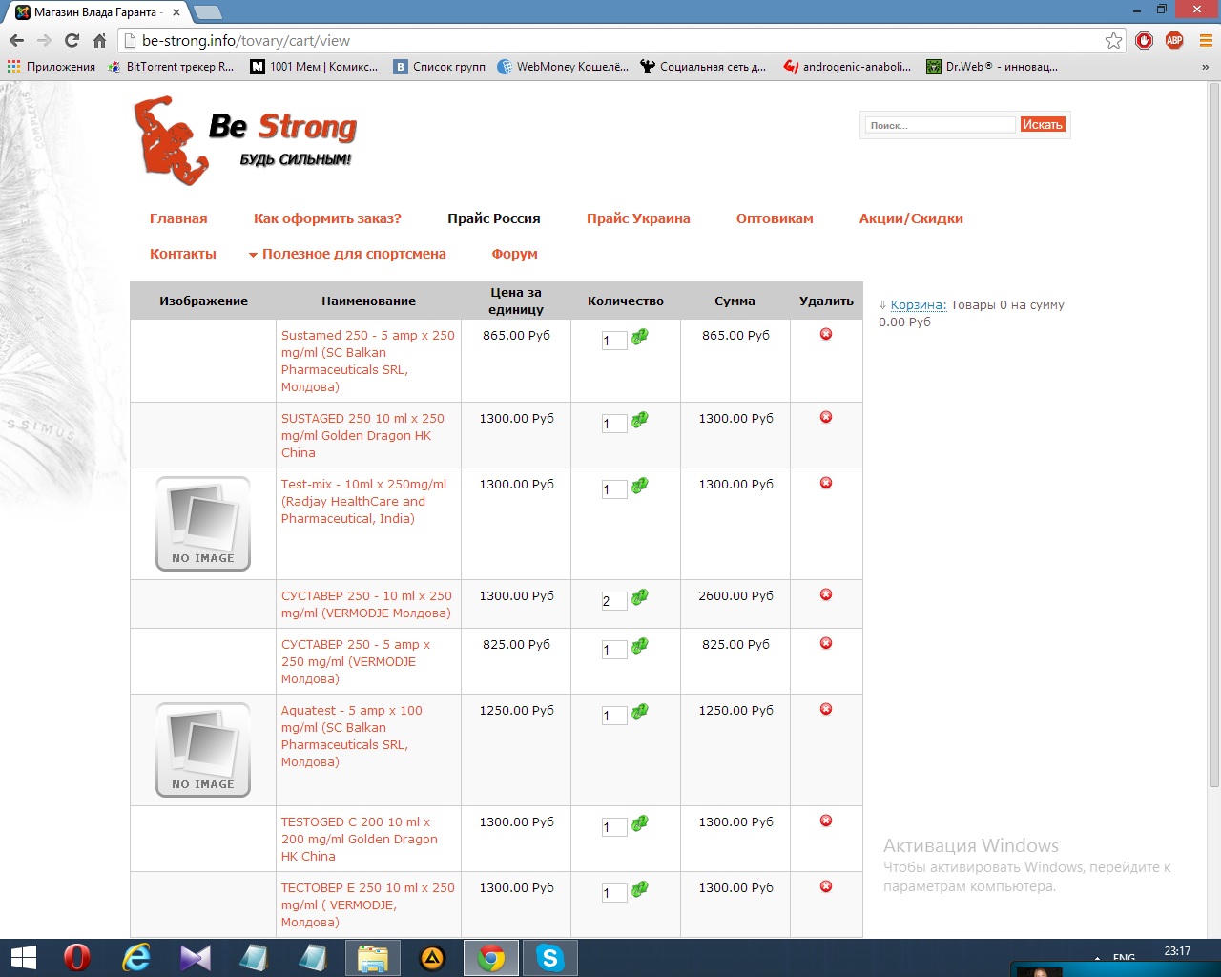Click the site search input field
The width and height of the screenshot is (1221, 977).
941,125
